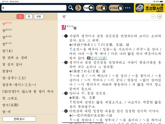Screen dimensions: 165x124
Task: Click the 전체 표시 show all button
Action: (19, 119)
